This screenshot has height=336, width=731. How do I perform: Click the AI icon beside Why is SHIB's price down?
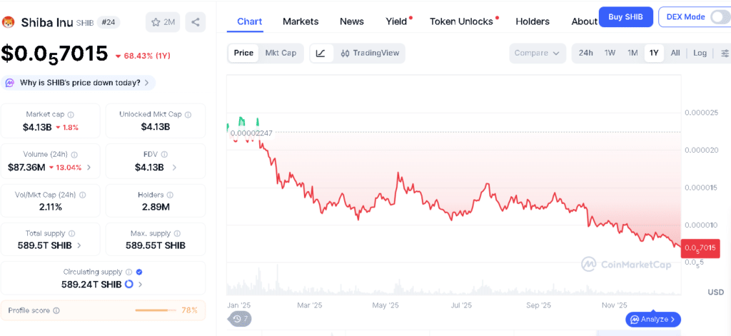pos(10,83)
